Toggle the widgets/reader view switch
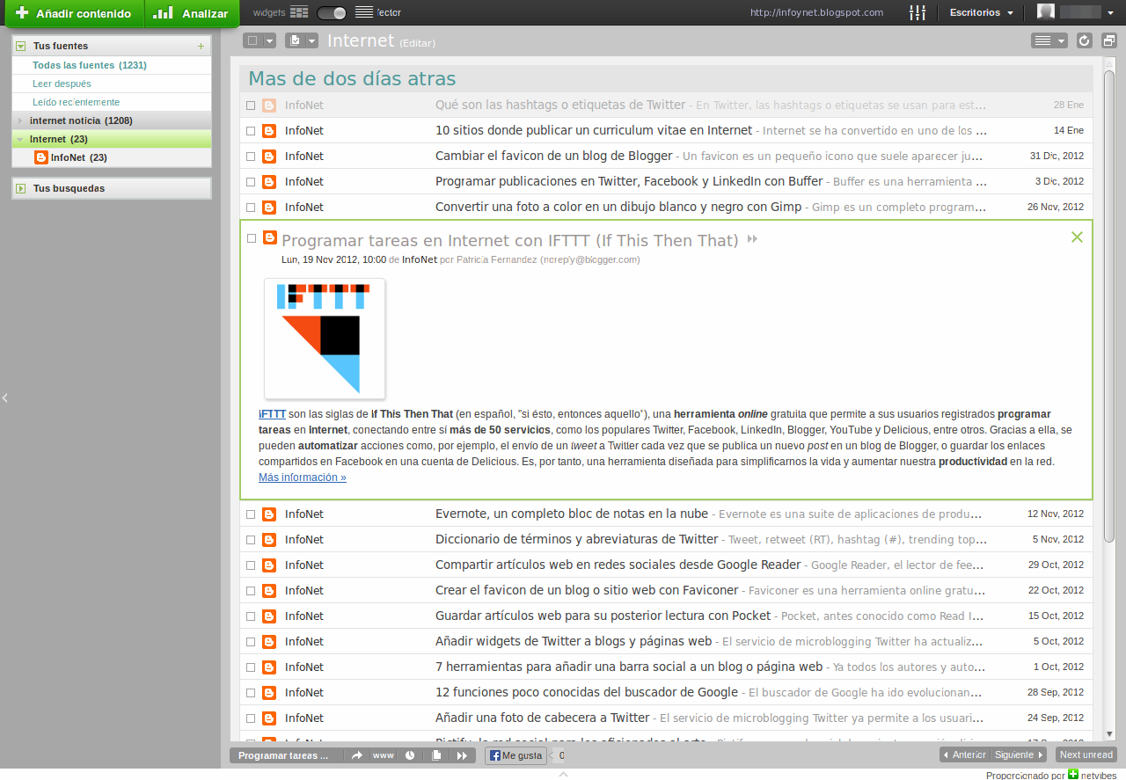The width and height of the screenshot is (1126, 780). pos(332,13)
